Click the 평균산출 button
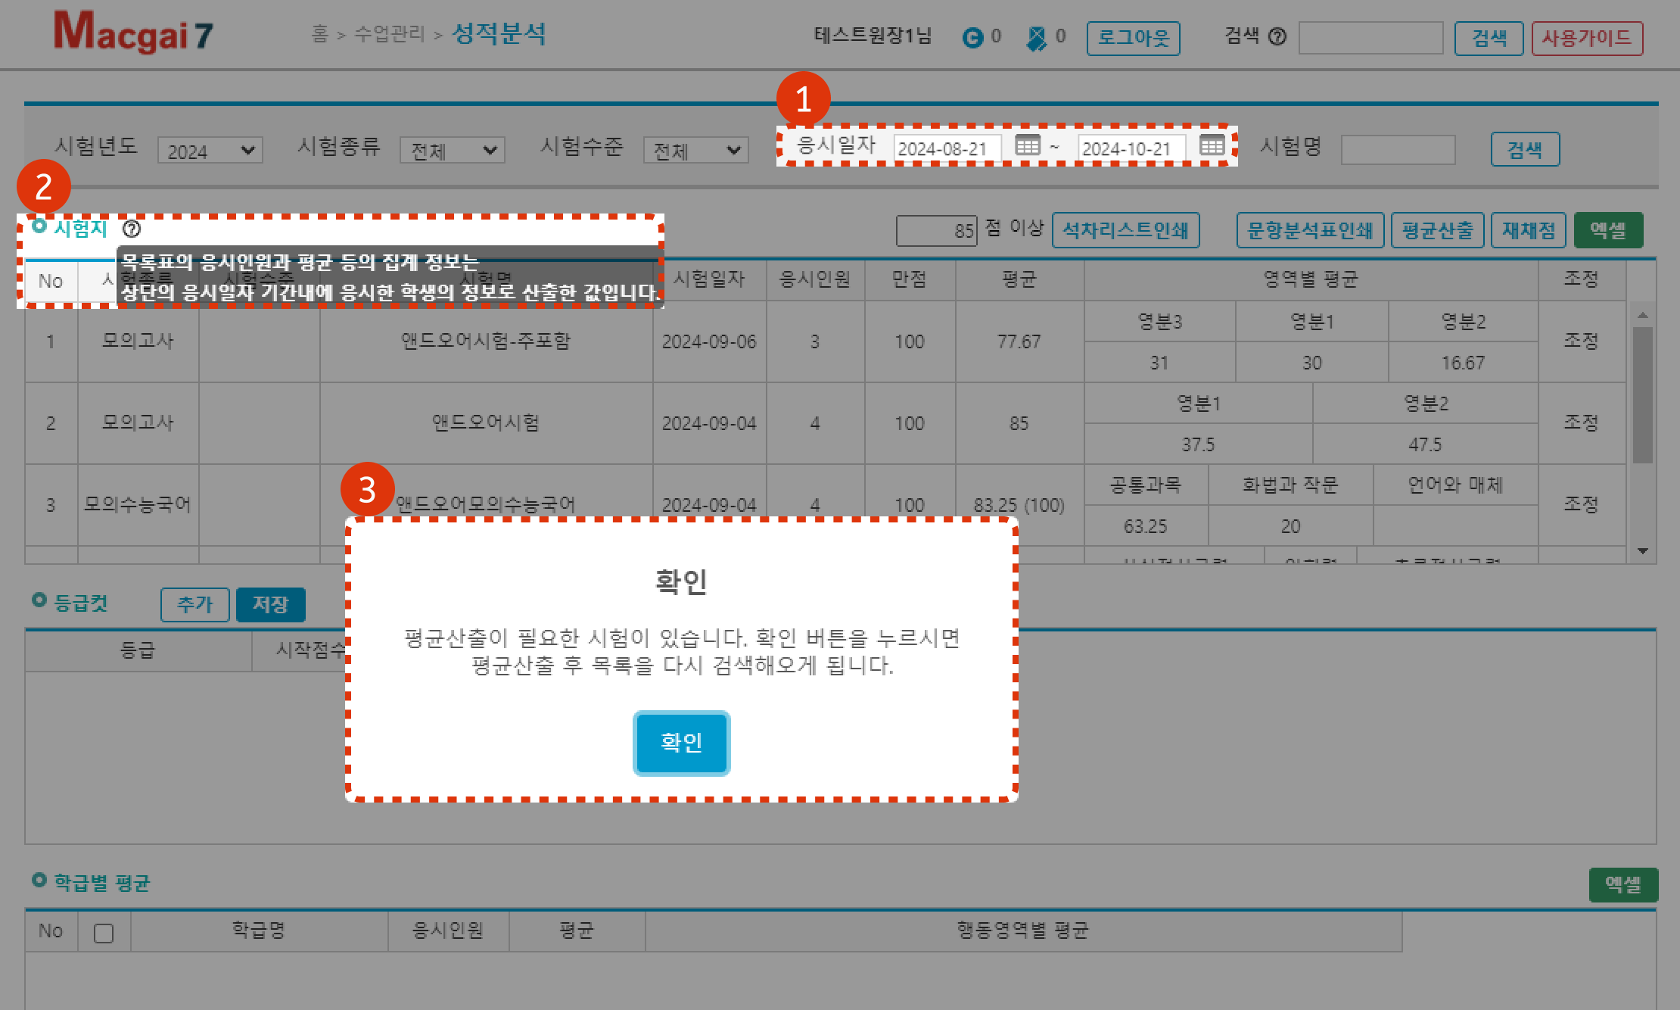 point(1437,230)
